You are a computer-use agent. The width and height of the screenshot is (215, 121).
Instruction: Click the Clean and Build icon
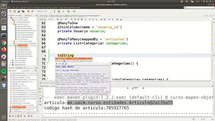[59, 11]
